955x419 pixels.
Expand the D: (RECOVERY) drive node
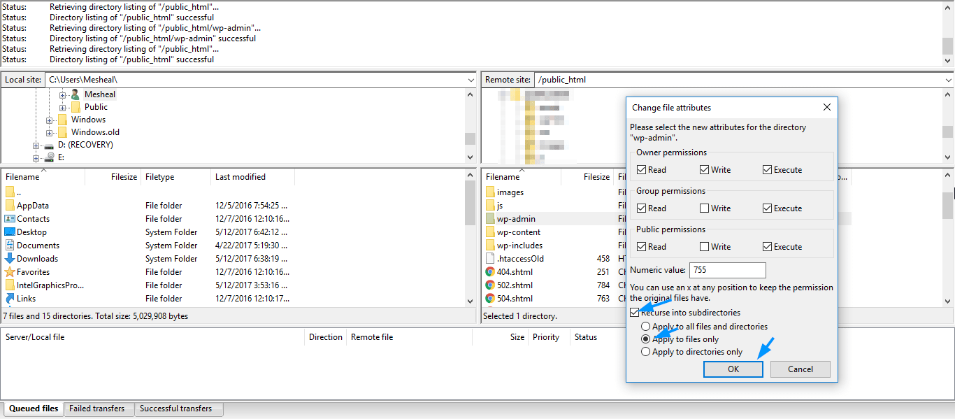(36, 145)
